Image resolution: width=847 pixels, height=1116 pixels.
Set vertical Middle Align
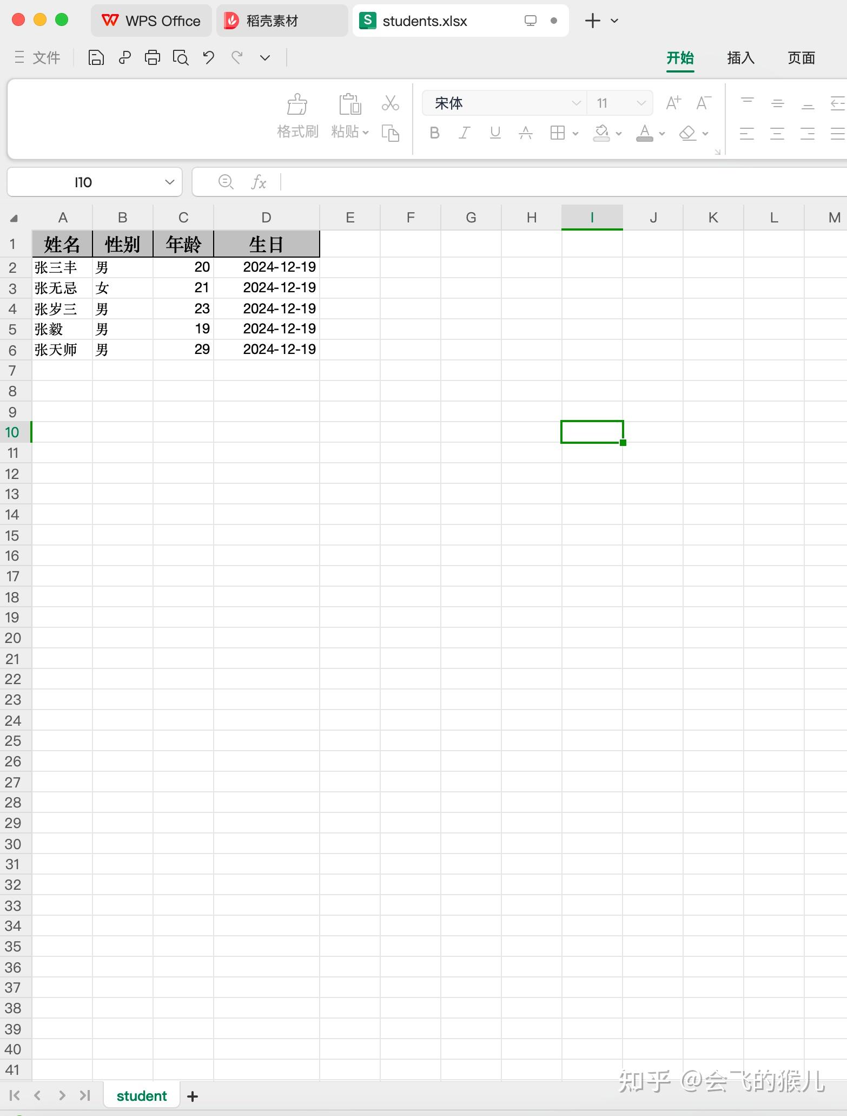(x=777, y=103)
